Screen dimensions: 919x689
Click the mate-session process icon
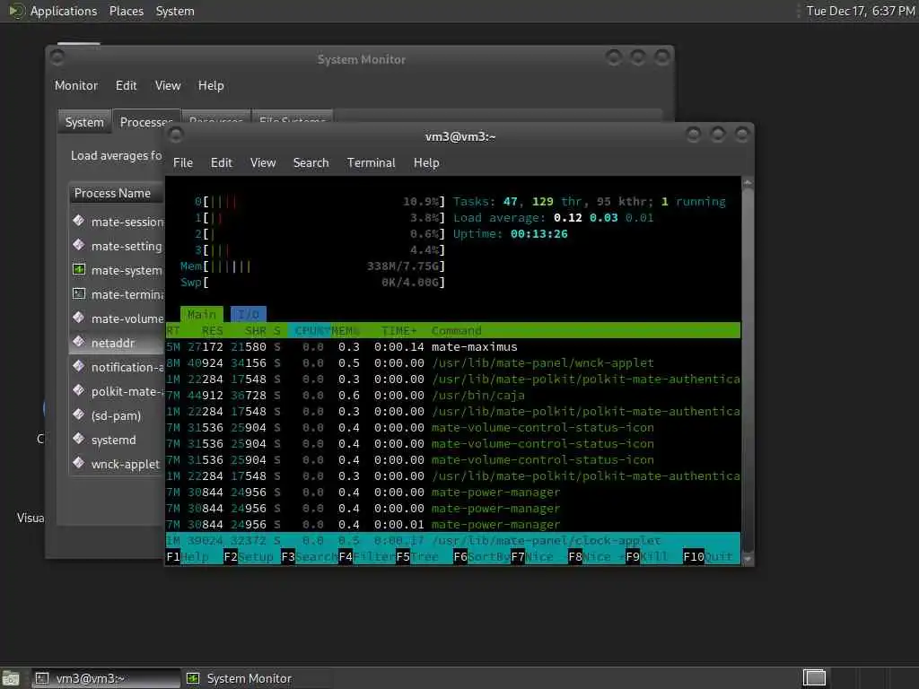pos(79,221)
